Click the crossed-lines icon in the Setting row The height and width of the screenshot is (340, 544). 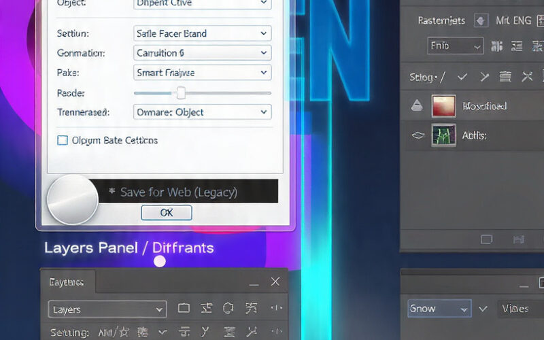click(251, 332)
